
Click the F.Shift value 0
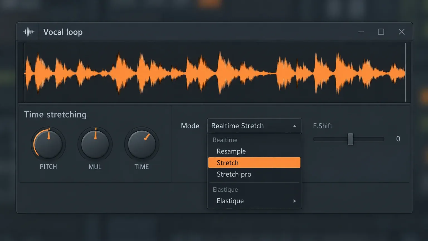[x=398, y=139]
